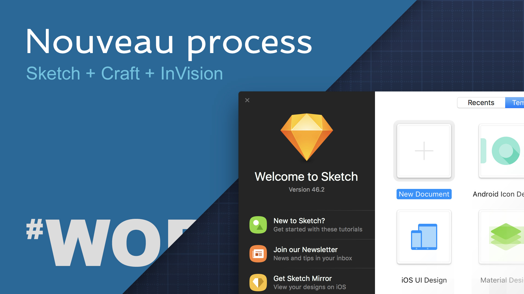Click the Welcome to Sketch heading
This screenshot has width=524, height=294.
[x=306, y=177]
